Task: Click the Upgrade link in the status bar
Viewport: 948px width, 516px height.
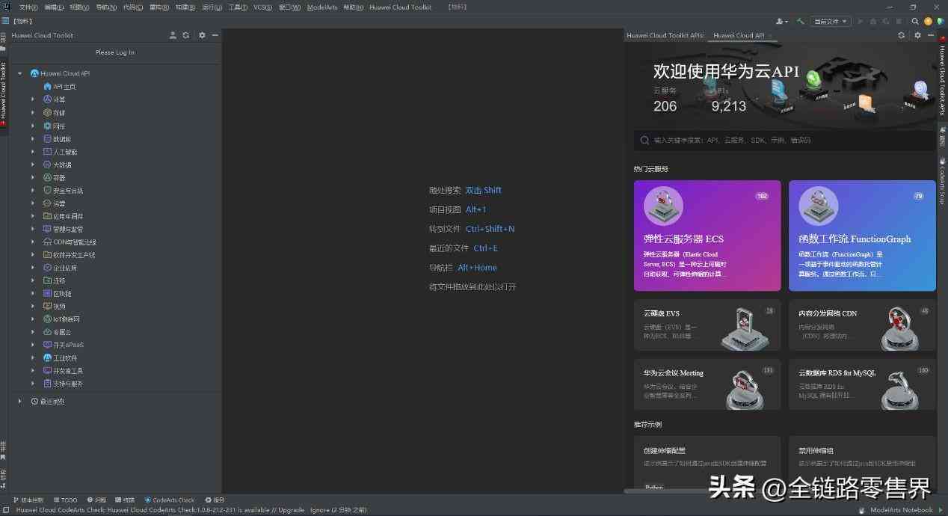Action: point(292,510)
